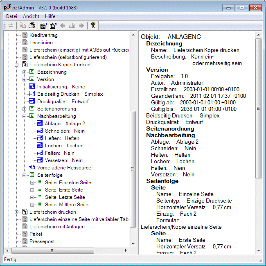Click the print toolbar icon
The height and width of the screenshot is (266, 266).
pyautogui.click(x=32, y=26)
